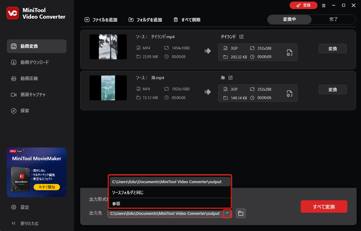Click the conversion arrow icon in タイランド row

(x=208, y=51)
